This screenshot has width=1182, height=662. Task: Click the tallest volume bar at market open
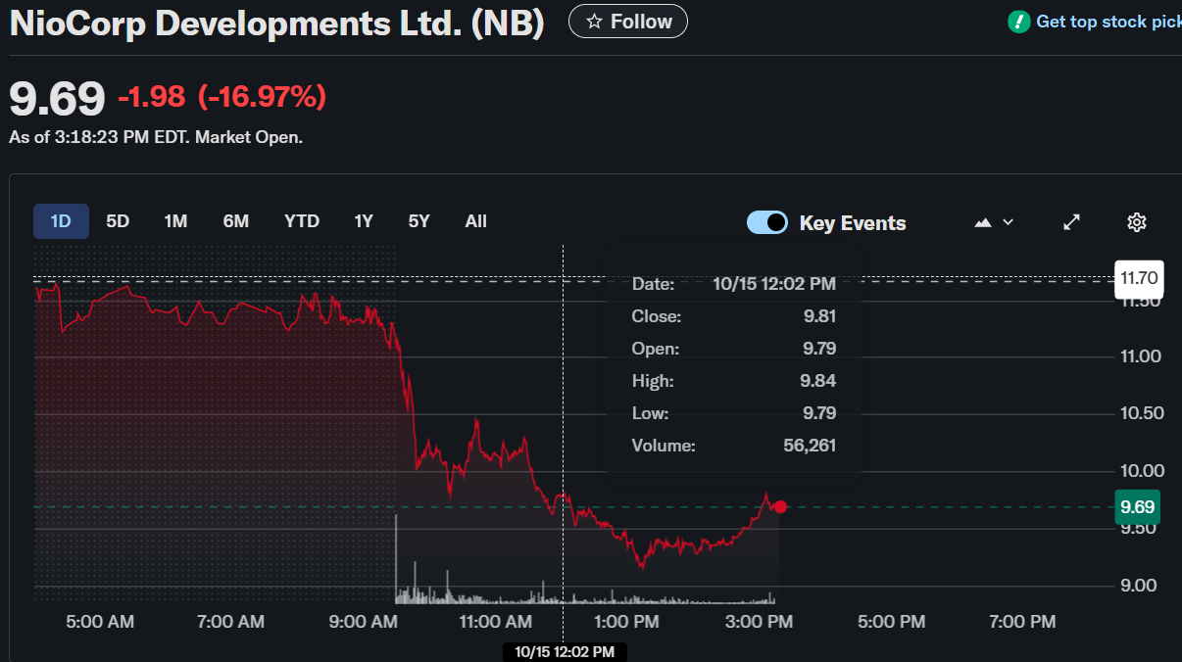pos(396,558)
